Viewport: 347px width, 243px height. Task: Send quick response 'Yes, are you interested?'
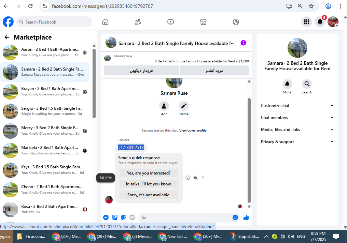click(149, 173)
